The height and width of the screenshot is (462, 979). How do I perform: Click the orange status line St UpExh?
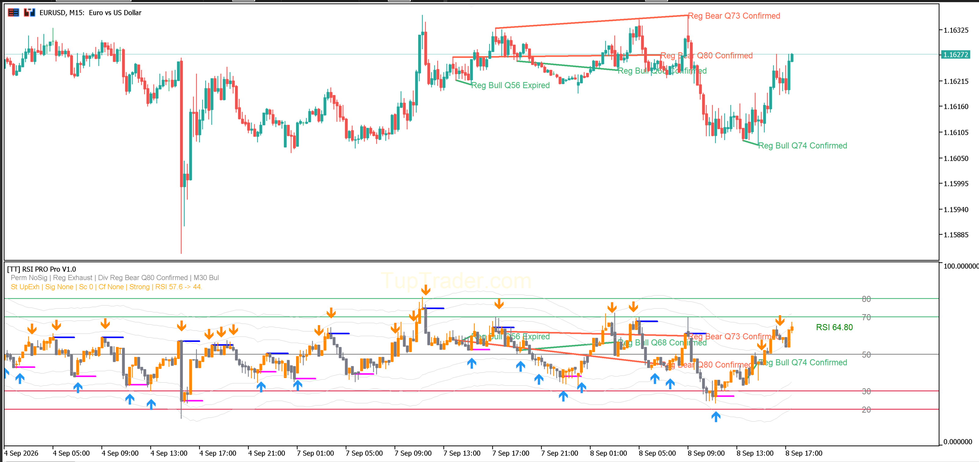click(106, 287)
